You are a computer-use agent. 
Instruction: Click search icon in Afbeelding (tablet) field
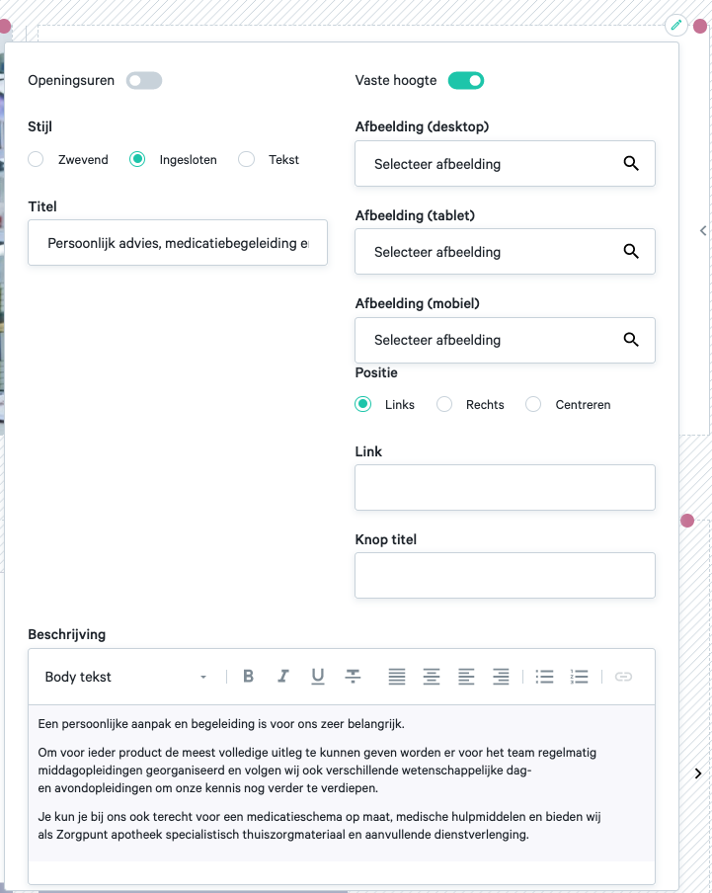coord(631,251)
